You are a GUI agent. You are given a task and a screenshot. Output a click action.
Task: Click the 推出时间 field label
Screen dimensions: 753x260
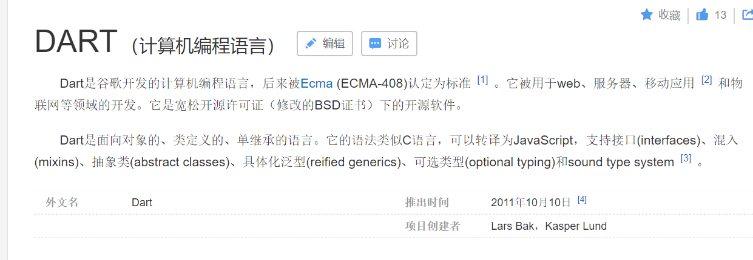pos(427,203)
